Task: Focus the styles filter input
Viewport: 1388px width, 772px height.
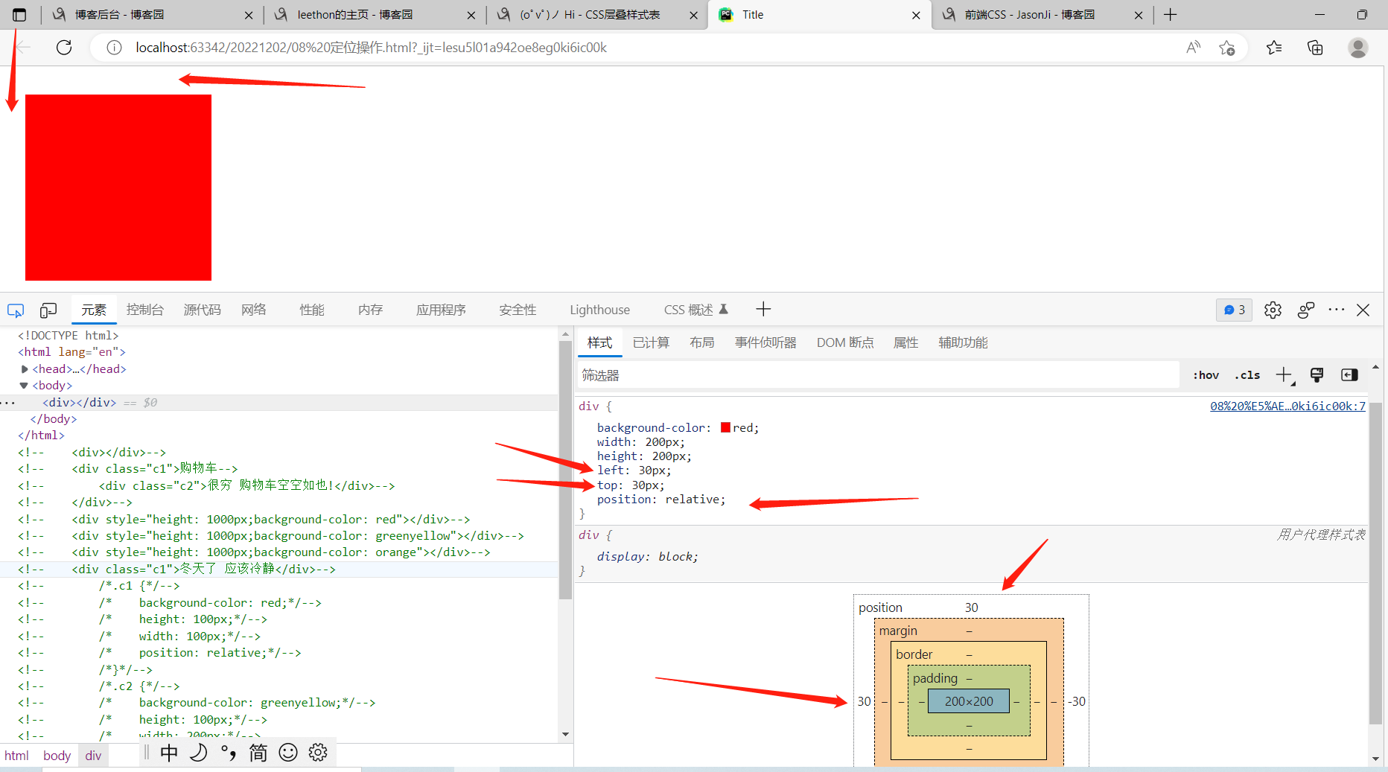Action: click(879, 375)
